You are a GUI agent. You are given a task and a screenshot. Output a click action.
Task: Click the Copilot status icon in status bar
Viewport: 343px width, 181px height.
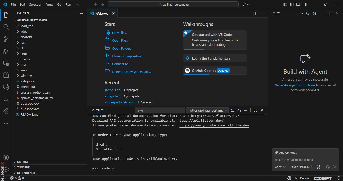click(x=289, y=178)
